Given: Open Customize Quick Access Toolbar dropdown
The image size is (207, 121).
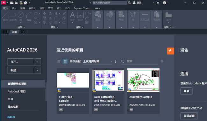Looking at the screenshot, I should click(x=30, y=3).
